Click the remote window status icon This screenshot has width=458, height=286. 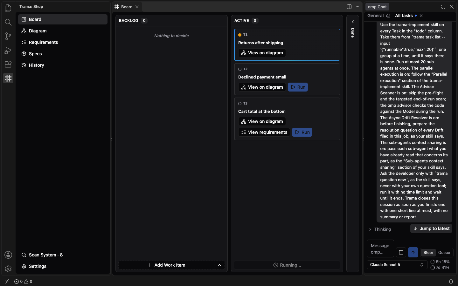7,282
